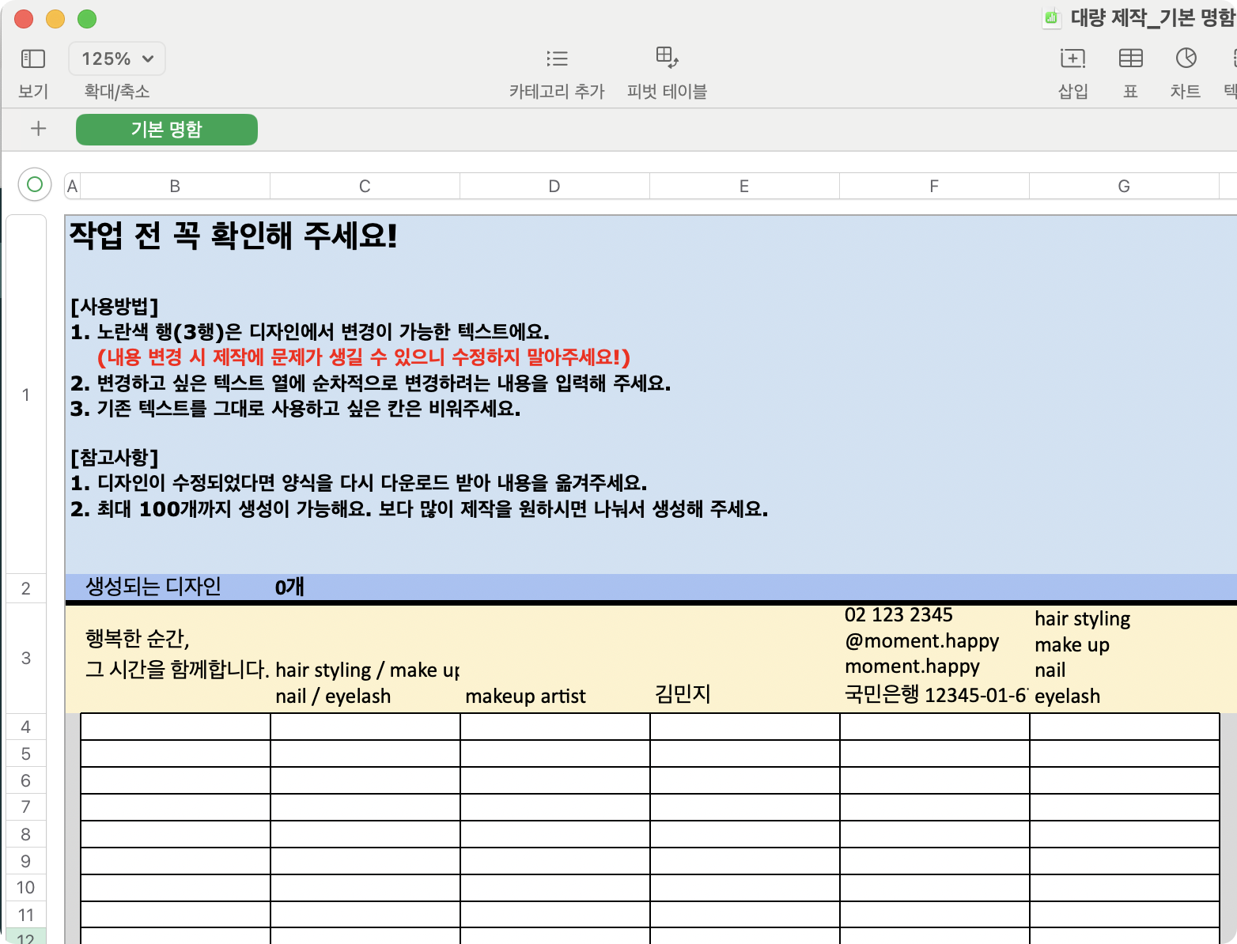This screenshot has width=1237, height=944.
Task: Add a new sheet with plus button
Action: [38, 129]
